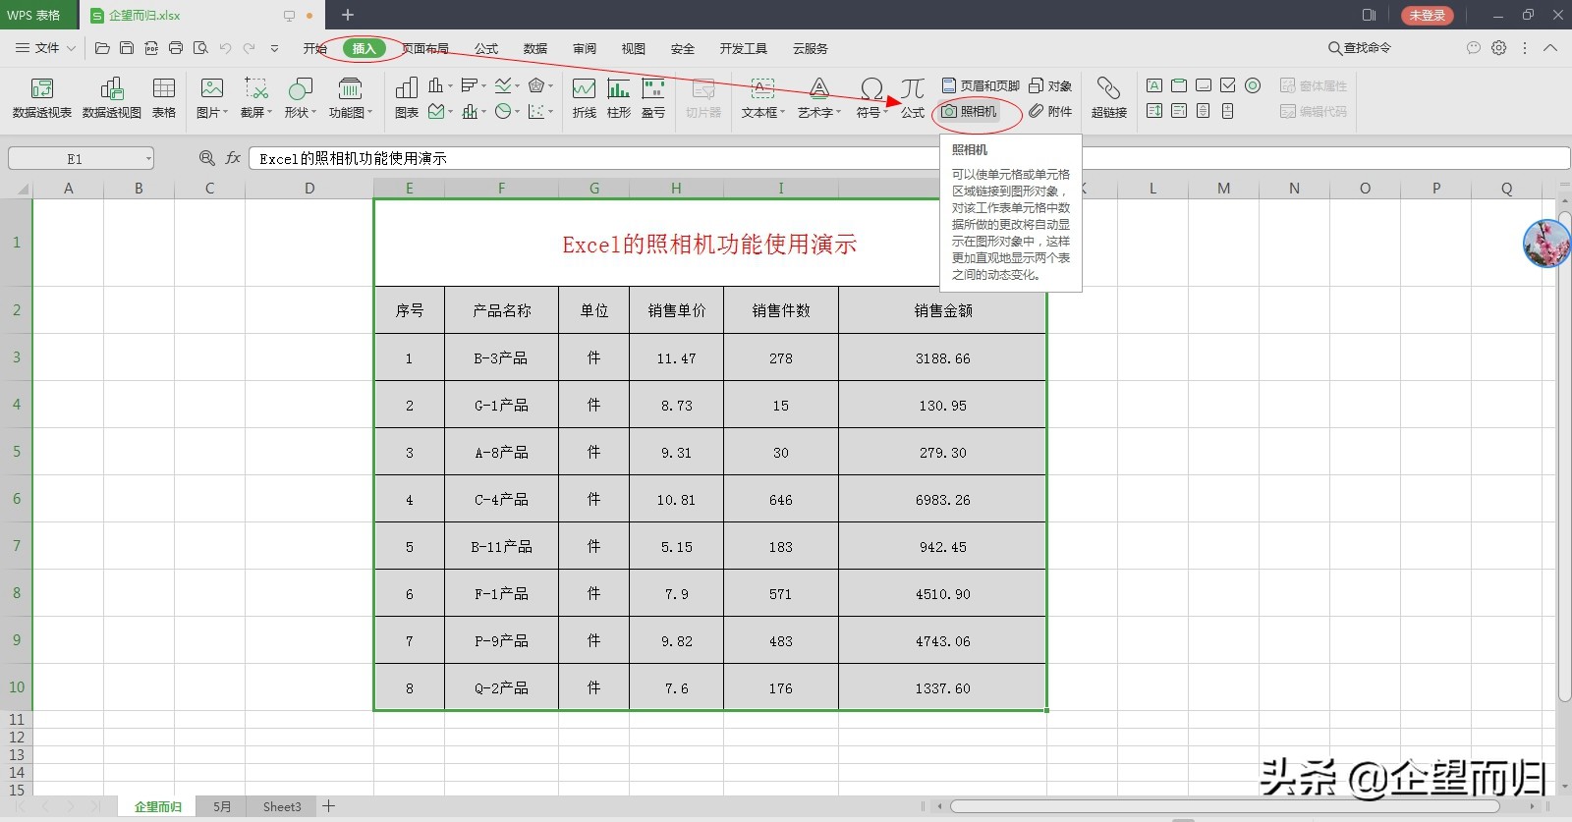
Task: Click the formula bar input field
Action: pos(910,158)
